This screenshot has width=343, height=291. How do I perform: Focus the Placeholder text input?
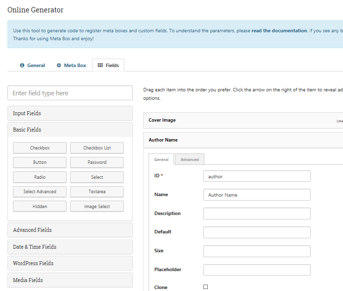point(257,270)
